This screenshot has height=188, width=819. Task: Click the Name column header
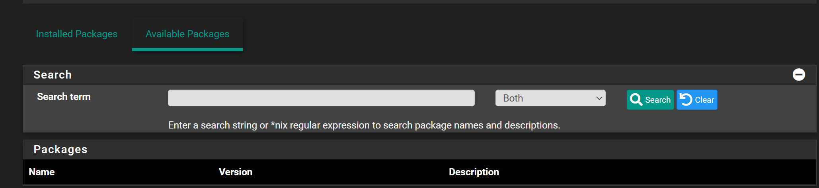click(x=42, y=172)
